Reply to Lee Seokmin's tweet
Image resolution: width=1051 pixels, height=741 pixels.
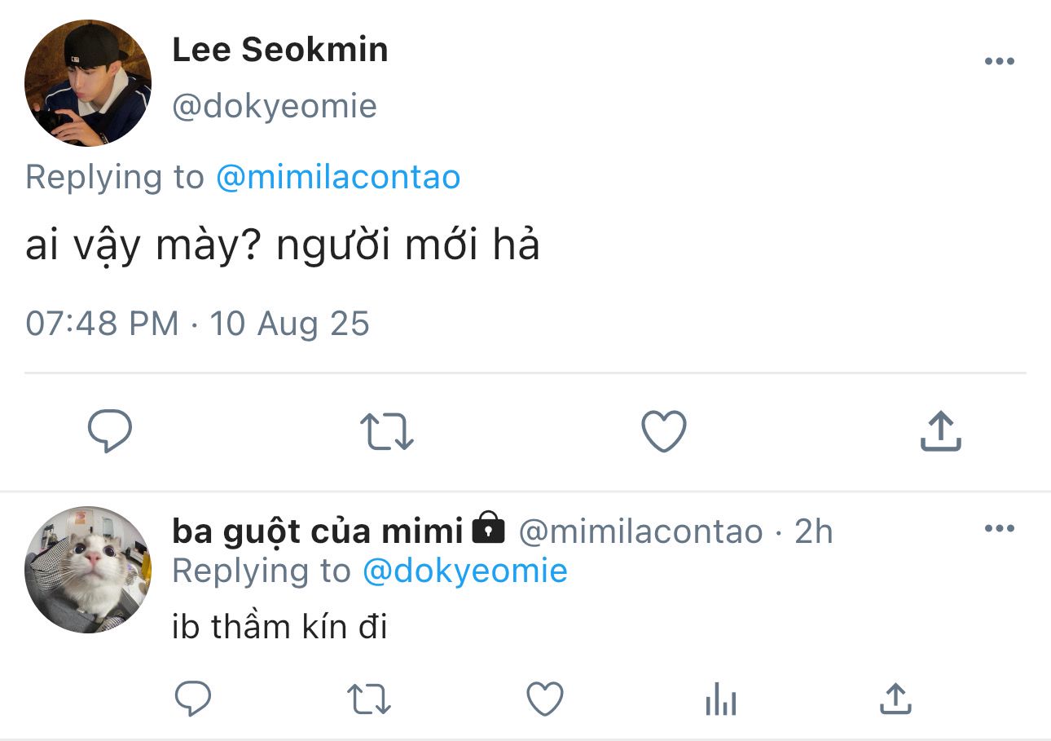click(109, 431)
